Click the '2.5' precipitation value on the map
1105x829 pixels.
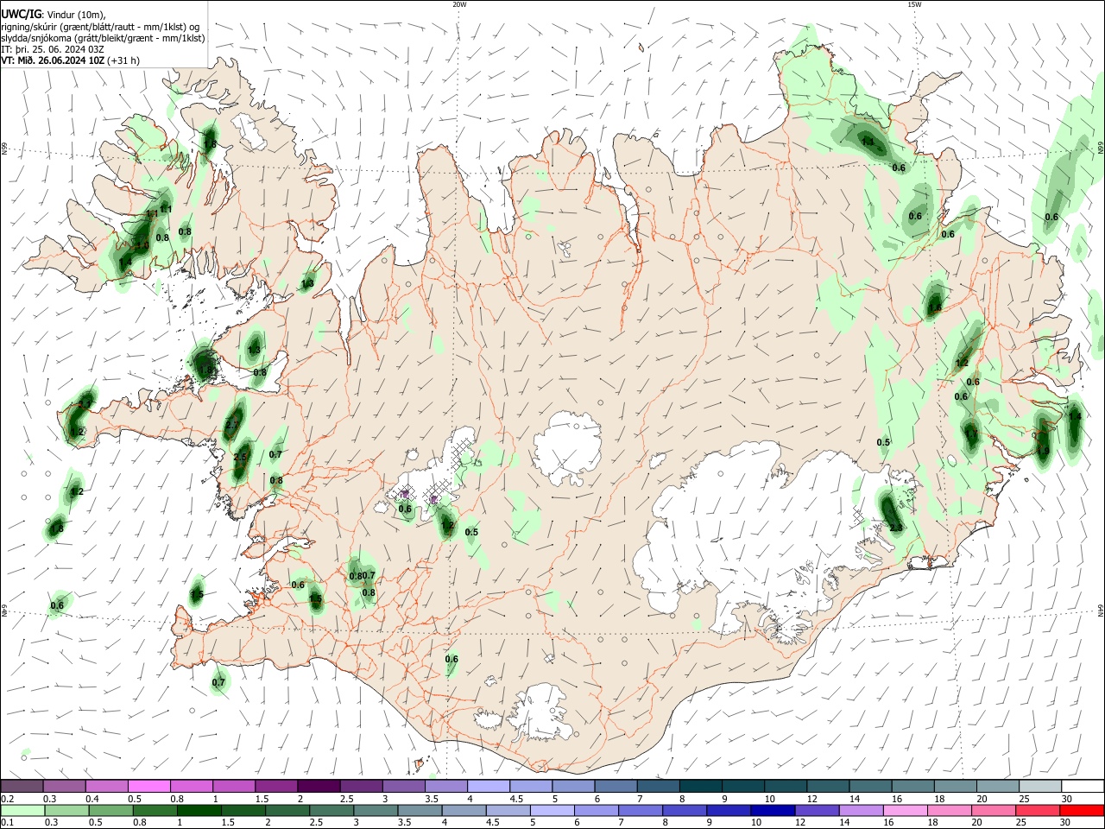pyautogui.click(x=240, y=457)
